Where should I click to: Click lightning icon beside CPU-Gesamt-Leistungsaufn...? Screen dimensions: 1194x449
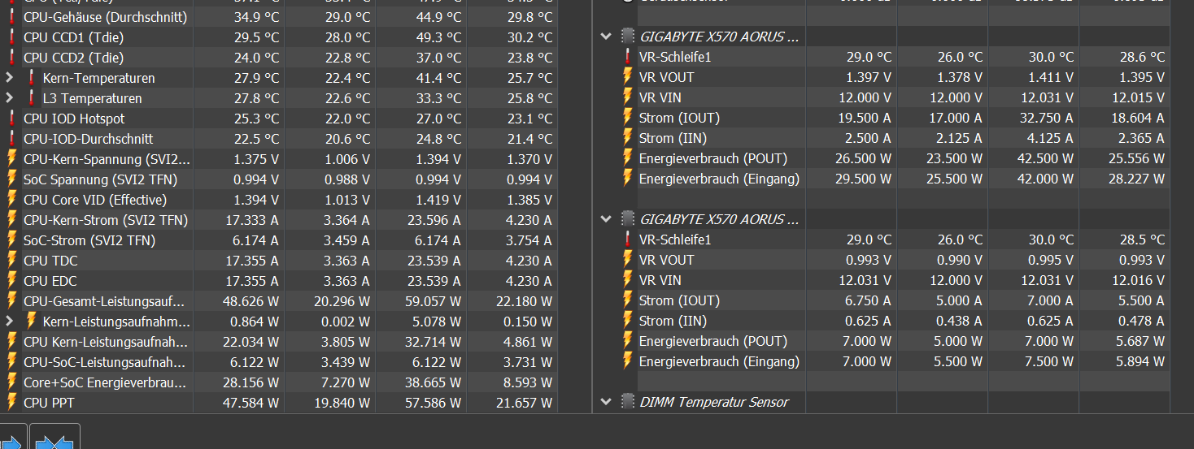pos(12,301)
